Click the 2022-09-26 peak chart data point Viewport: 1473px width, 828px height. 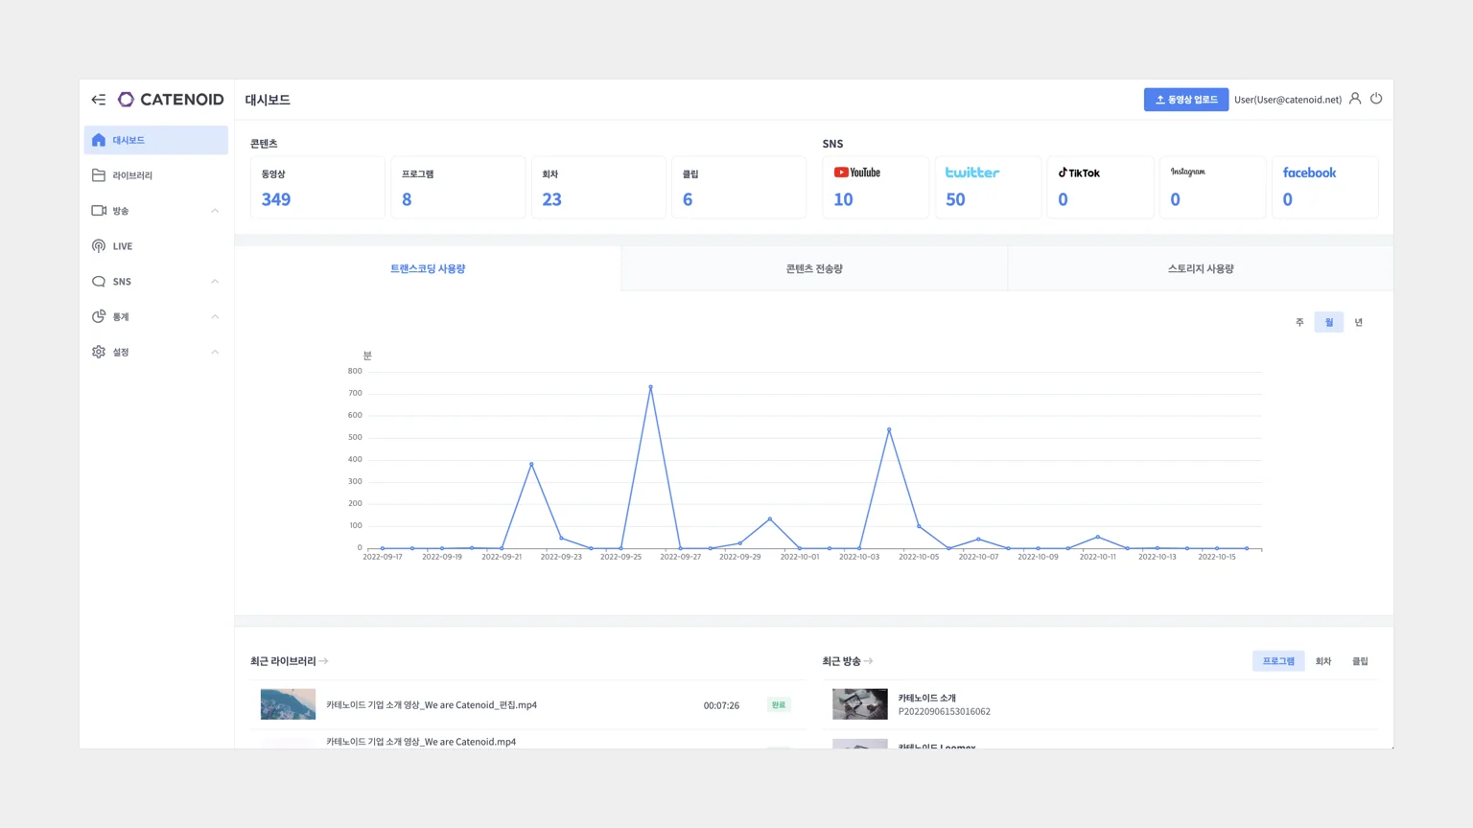(650, 387)
